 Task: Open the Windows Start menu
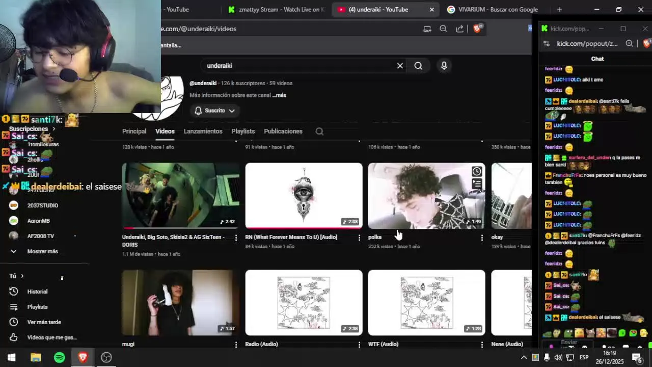pyautogui.click(x=11, y=357)
